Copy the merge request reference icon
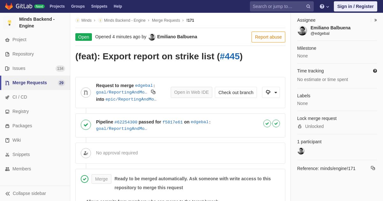 point(373,168)
